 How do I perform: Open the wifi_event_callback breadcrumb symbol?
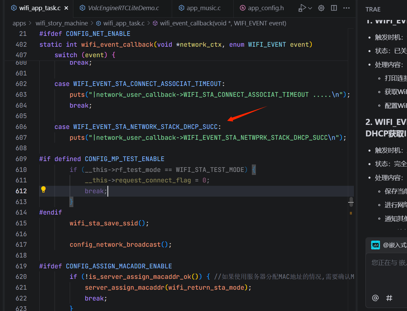point(223,23)
